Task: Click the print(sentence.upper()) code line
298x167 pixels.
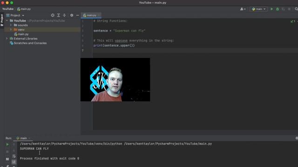Action: (x=114, y=45)
